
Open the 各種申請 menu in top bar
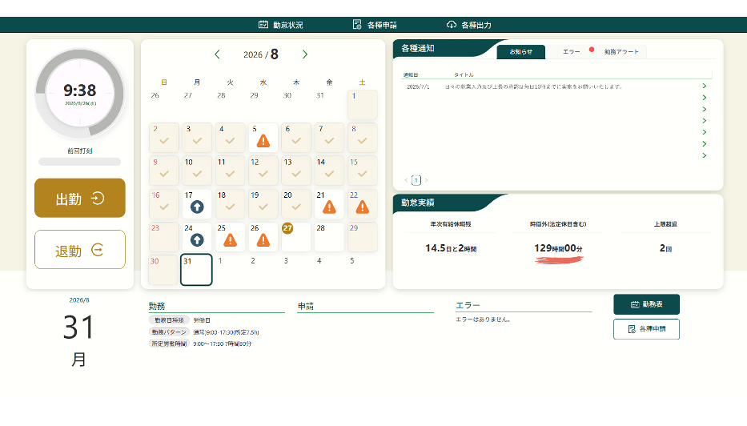point(375,25)
